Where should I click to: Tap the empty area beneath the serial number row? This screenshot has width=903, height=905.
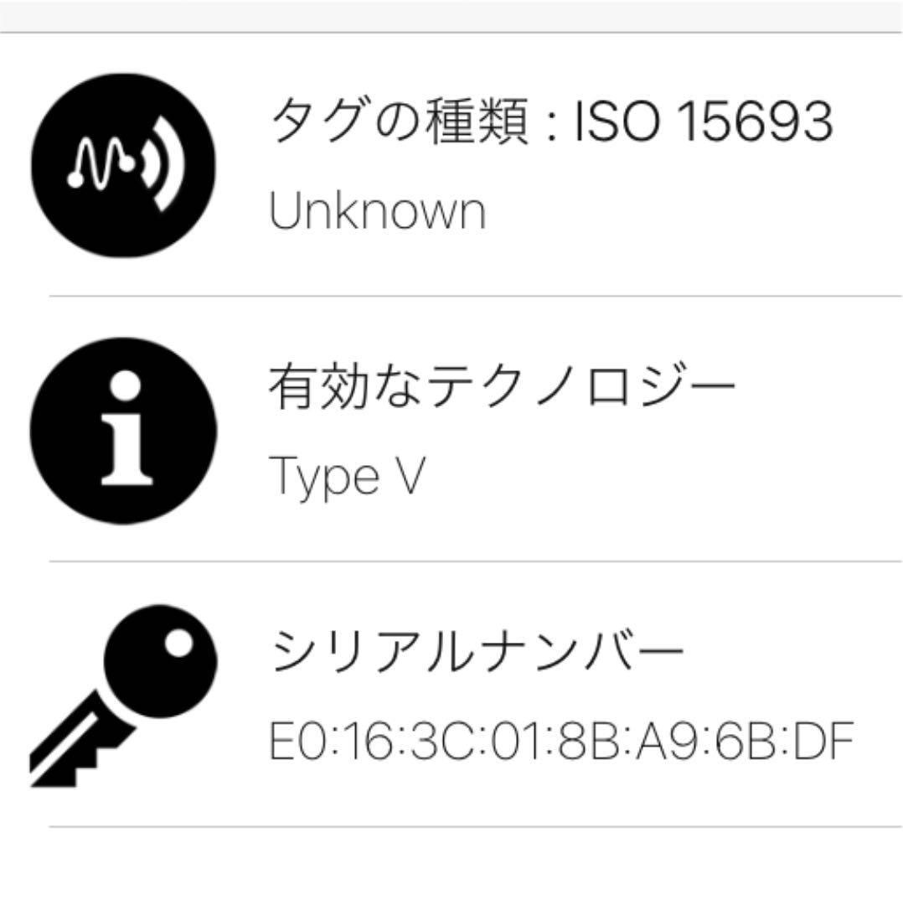pos(451,867)
